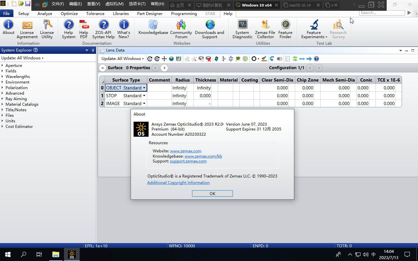Open the Programming tab
This screenshot has height=261, width=418.
coord(184,14)
